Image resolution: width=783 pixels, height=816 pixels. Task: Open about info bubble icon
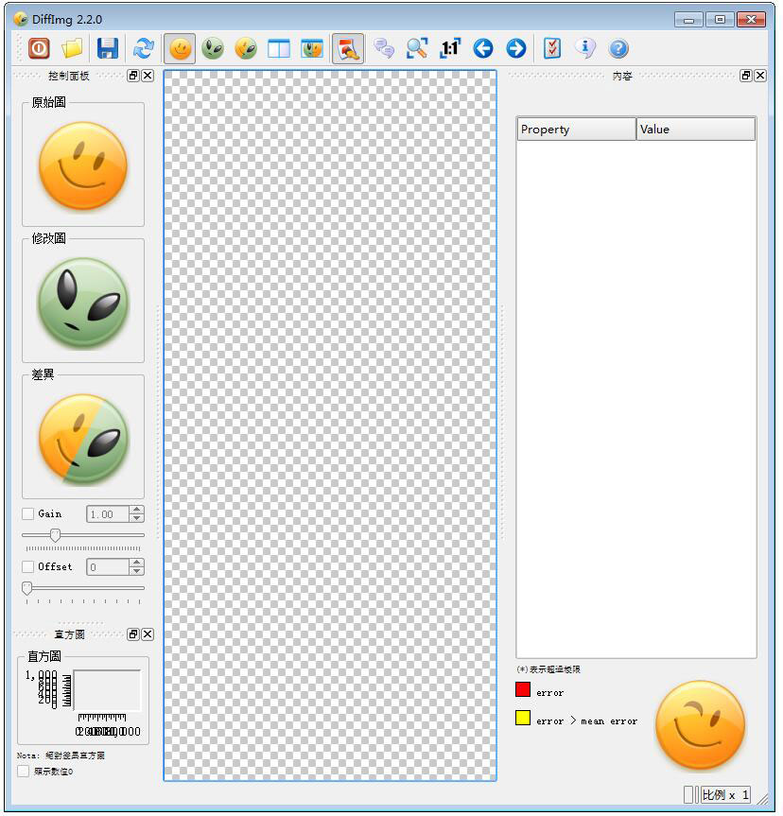[585, 48]
